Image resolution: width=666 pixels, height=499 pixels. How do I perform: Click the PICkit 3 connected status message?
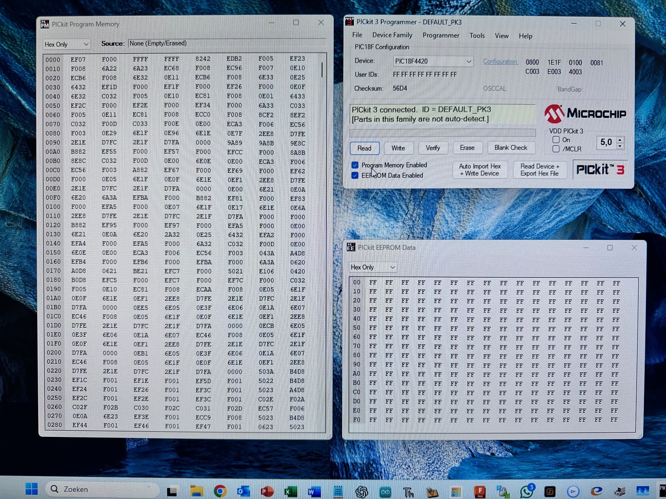pos(442,114)
